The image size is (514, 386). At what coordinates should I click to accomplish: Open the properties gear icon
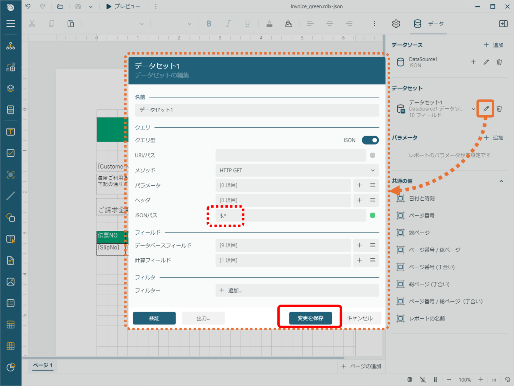tap(396, 24)
